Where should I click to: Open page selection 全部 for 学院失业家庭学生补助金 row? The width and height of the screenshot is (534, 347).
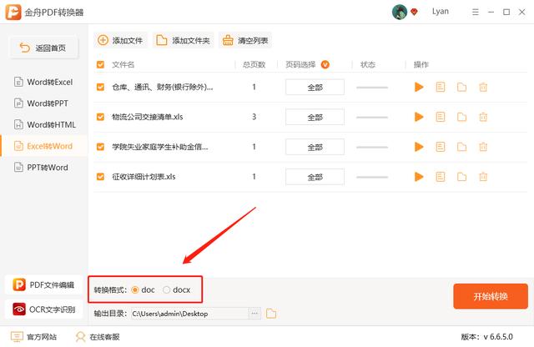[315, 147]
